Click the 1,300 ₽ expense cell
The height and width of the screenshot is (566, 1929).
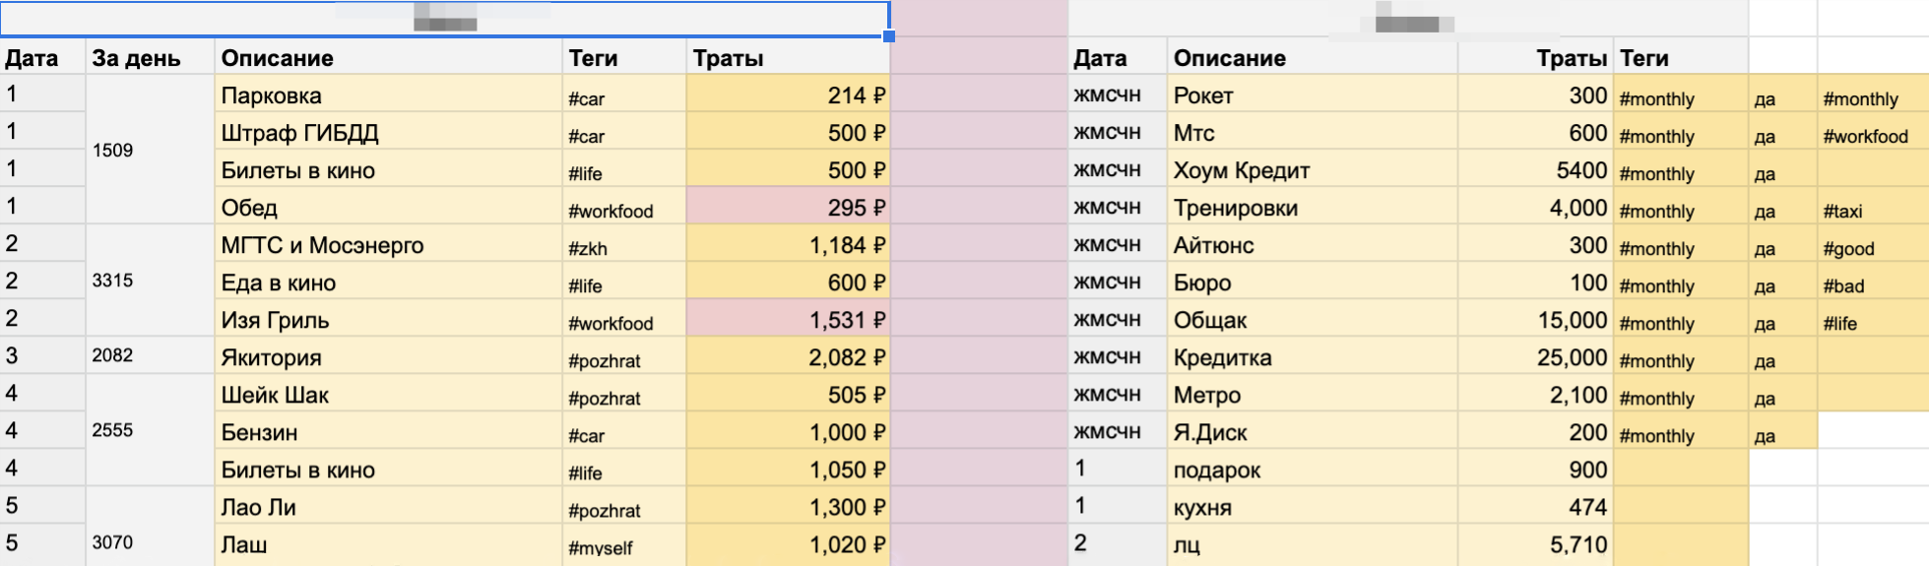click(x=788, y=506)
